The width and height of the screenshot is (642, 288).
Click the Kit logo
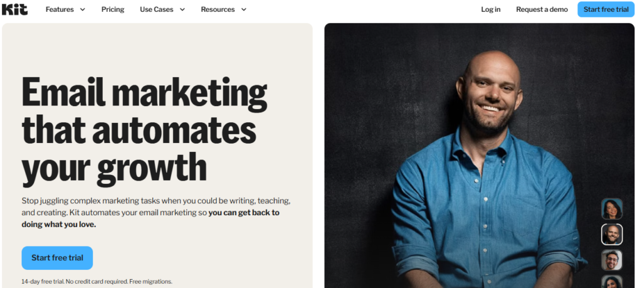point(15,9)
